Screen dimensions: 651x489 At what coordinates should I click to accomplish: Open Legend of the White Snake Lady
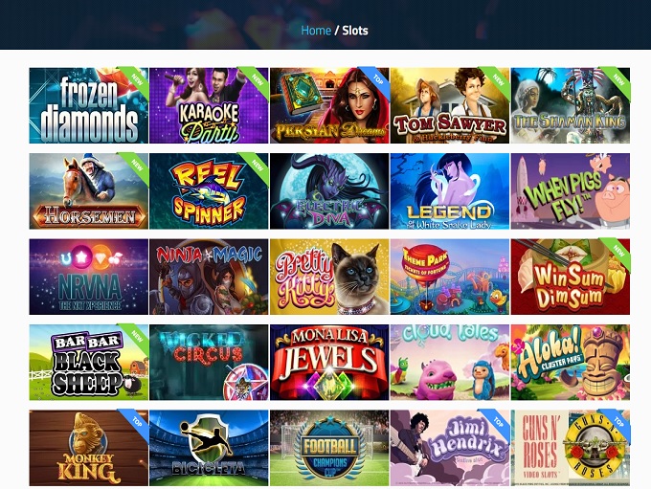[450, 191]
